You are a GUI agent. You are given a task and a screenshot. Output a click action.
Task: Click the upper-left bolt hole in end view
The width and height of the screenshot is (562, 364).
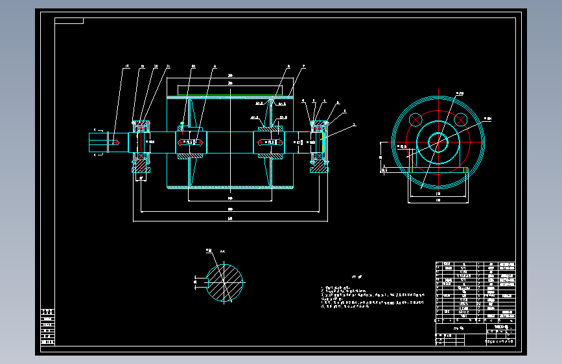(416, 120)
